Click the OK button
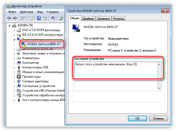The image size is (176, 131). (x=137, y=118)
